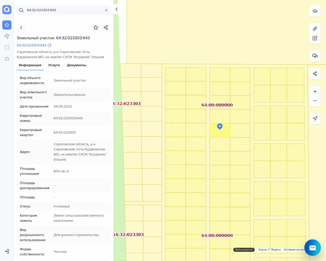Go back from the plot details
This screenshot has height=261, width=326.
click(21, 28)
